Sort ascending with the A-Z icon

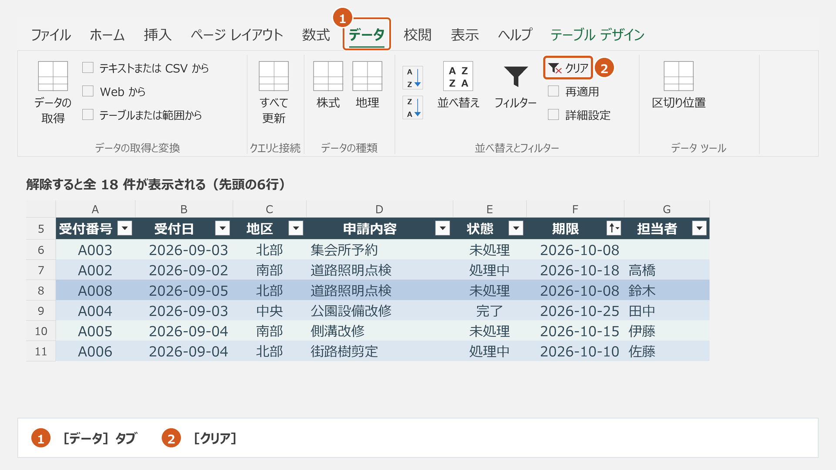click(x=413, y=78)
